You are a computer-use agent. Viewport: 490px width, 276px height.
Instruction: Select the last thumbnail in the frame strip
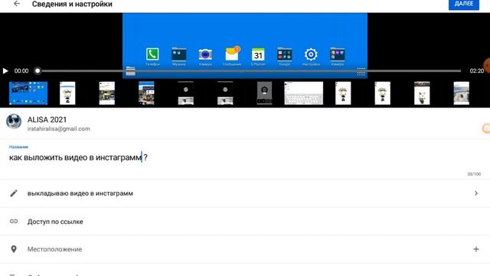(x=461, y=93)
